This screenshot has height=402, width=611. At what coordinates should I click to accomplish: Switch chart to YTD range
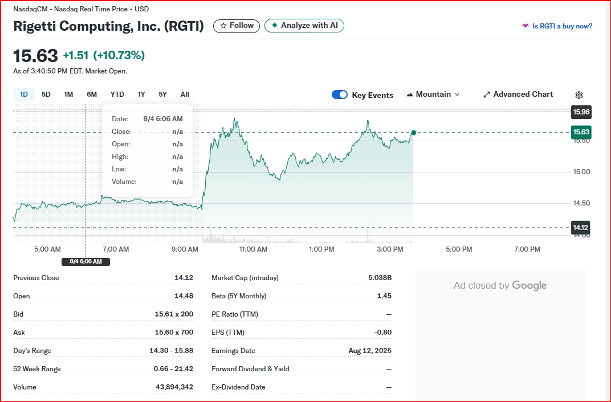[x=117, y=94]
